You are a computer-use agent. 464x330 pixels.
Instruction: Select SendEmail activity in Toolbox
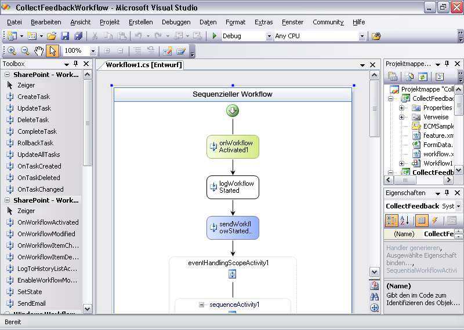(31, 303)
